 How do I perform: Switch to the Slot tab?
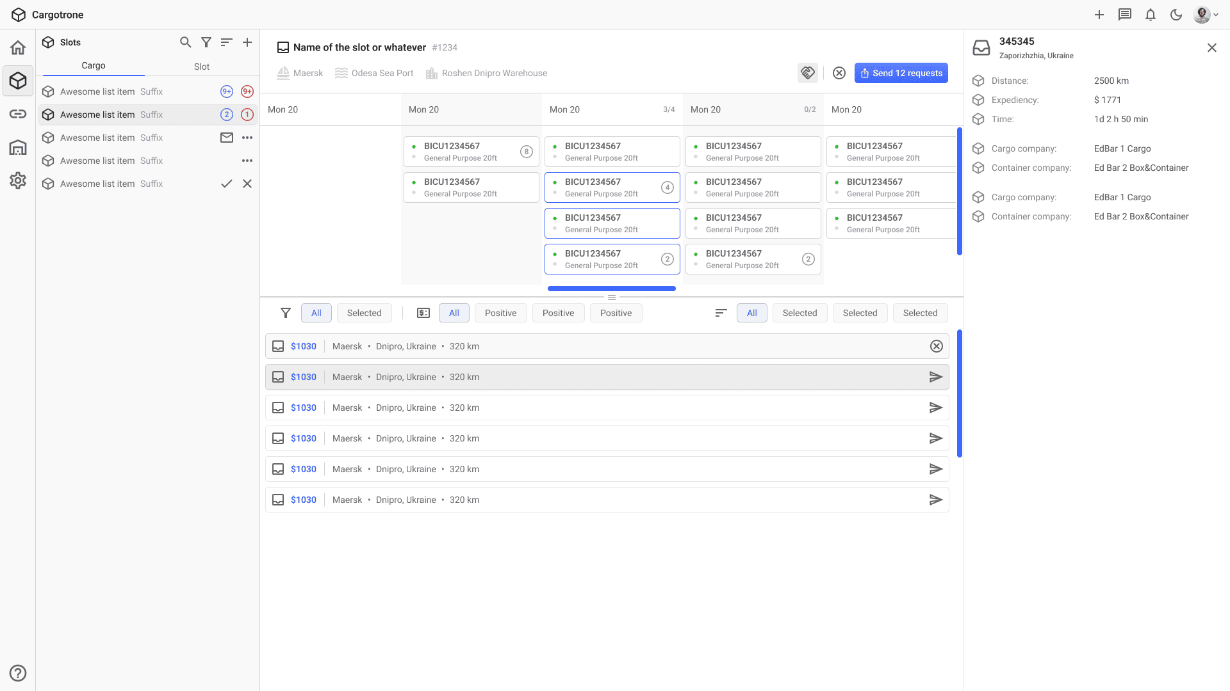coord(202,67)
